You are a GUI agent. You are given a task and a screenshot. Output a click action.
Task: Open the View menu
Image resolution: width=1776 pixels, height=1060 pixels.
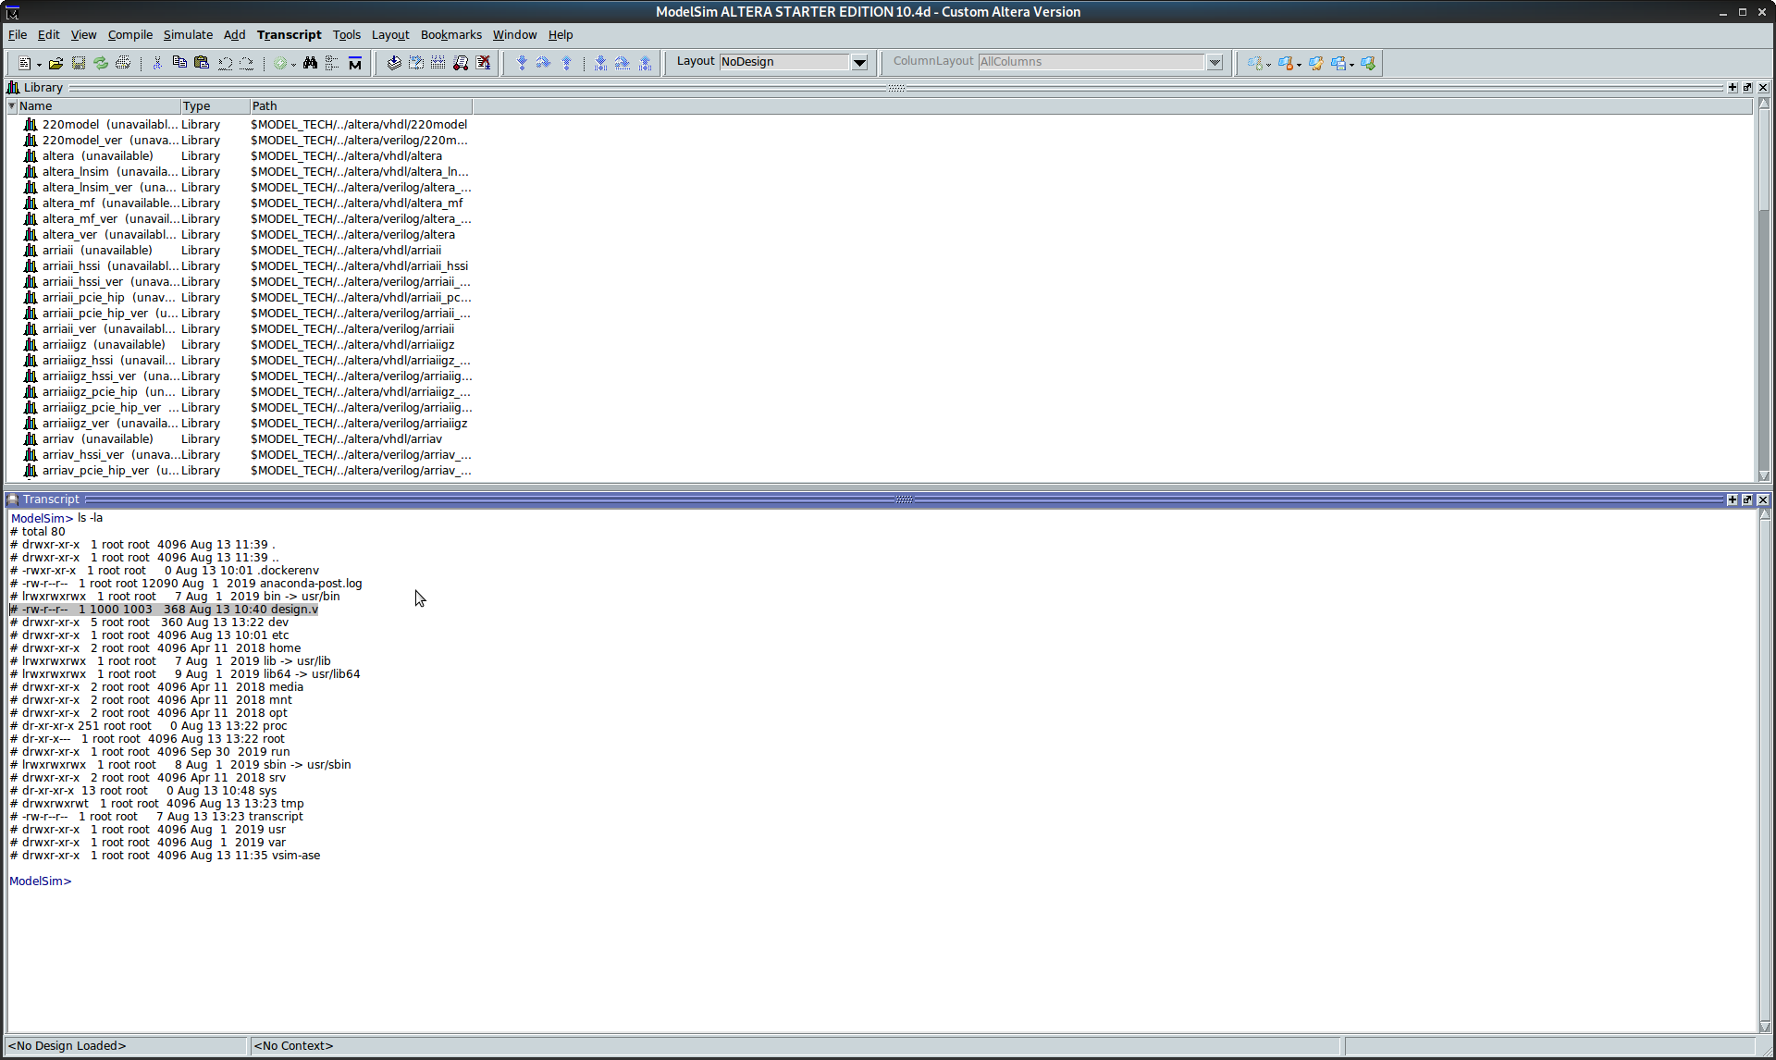pyautogui.click(x=84, y=35)
